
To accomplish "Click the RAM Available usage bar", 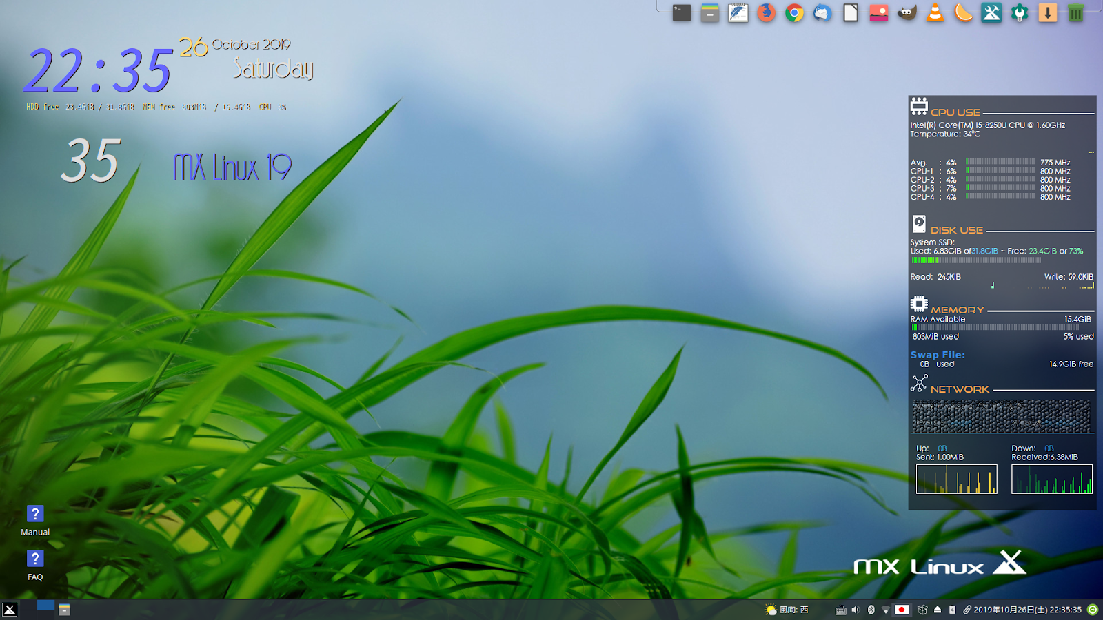I will point(995,328).
